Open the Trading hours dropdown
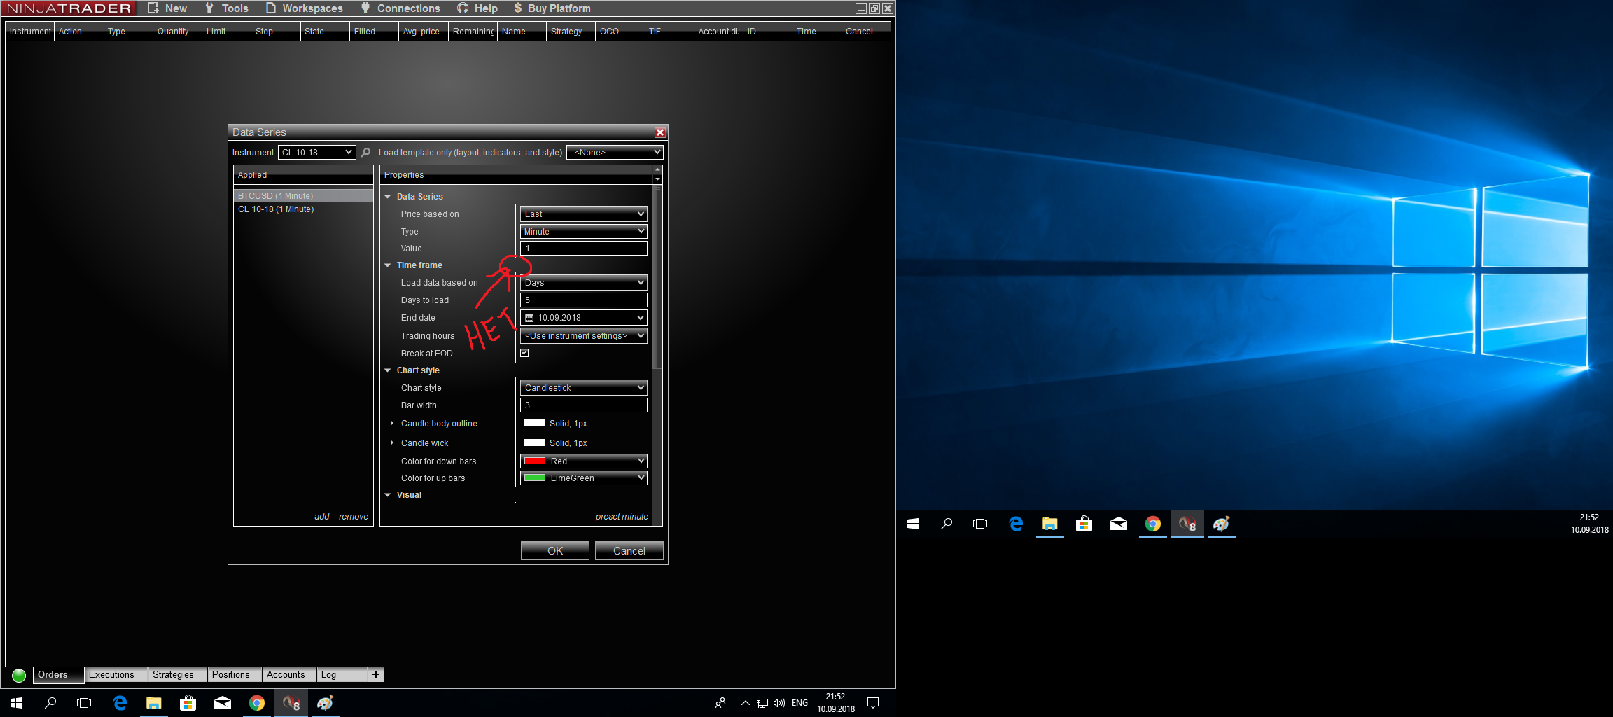The height and width of the screenshot is (717, 1613). click(583, 336)
